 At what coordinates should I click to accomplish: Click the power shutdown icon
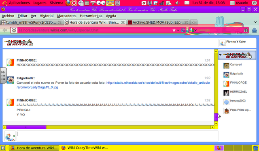point(254,3)
